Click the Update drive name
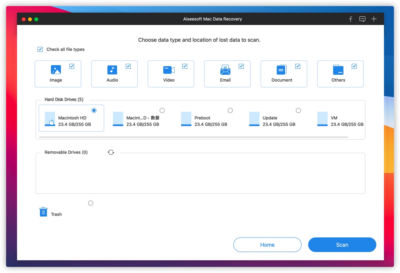Screen dimensions: 400x273 point(270,118)
